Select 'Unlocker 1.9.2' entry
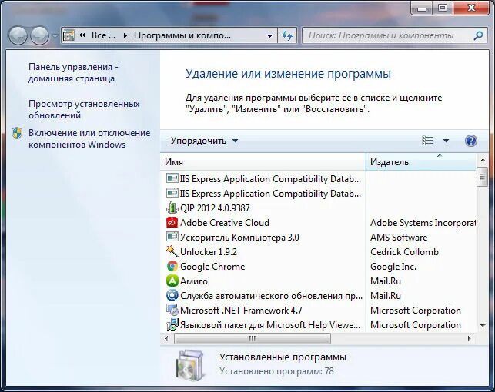The width and height of the screenshot is (495, 392). click(209, 252)
